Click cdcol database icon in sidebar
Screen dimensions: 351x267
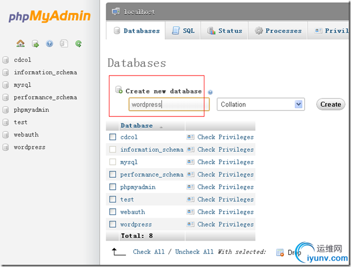tap(5, 60)
